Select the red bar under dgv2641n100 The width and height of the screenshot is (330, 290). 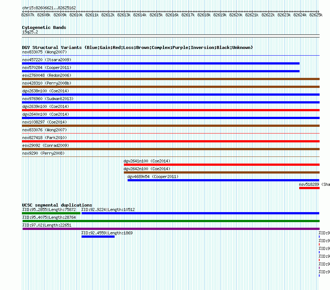[x=222, y=165]
